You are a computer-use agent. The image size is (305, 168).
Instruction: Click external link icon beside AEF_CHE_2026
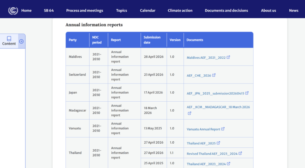pos(214,75)
